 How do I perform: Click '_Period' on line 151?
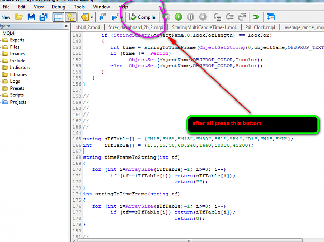point(158,53)
